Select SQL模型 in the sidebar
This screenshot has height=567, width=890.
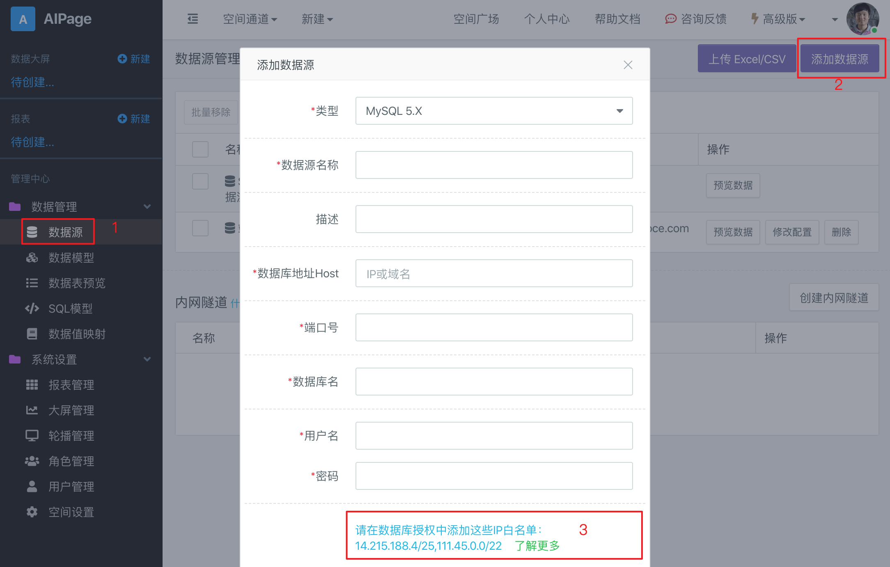click(x=71, y=309)
